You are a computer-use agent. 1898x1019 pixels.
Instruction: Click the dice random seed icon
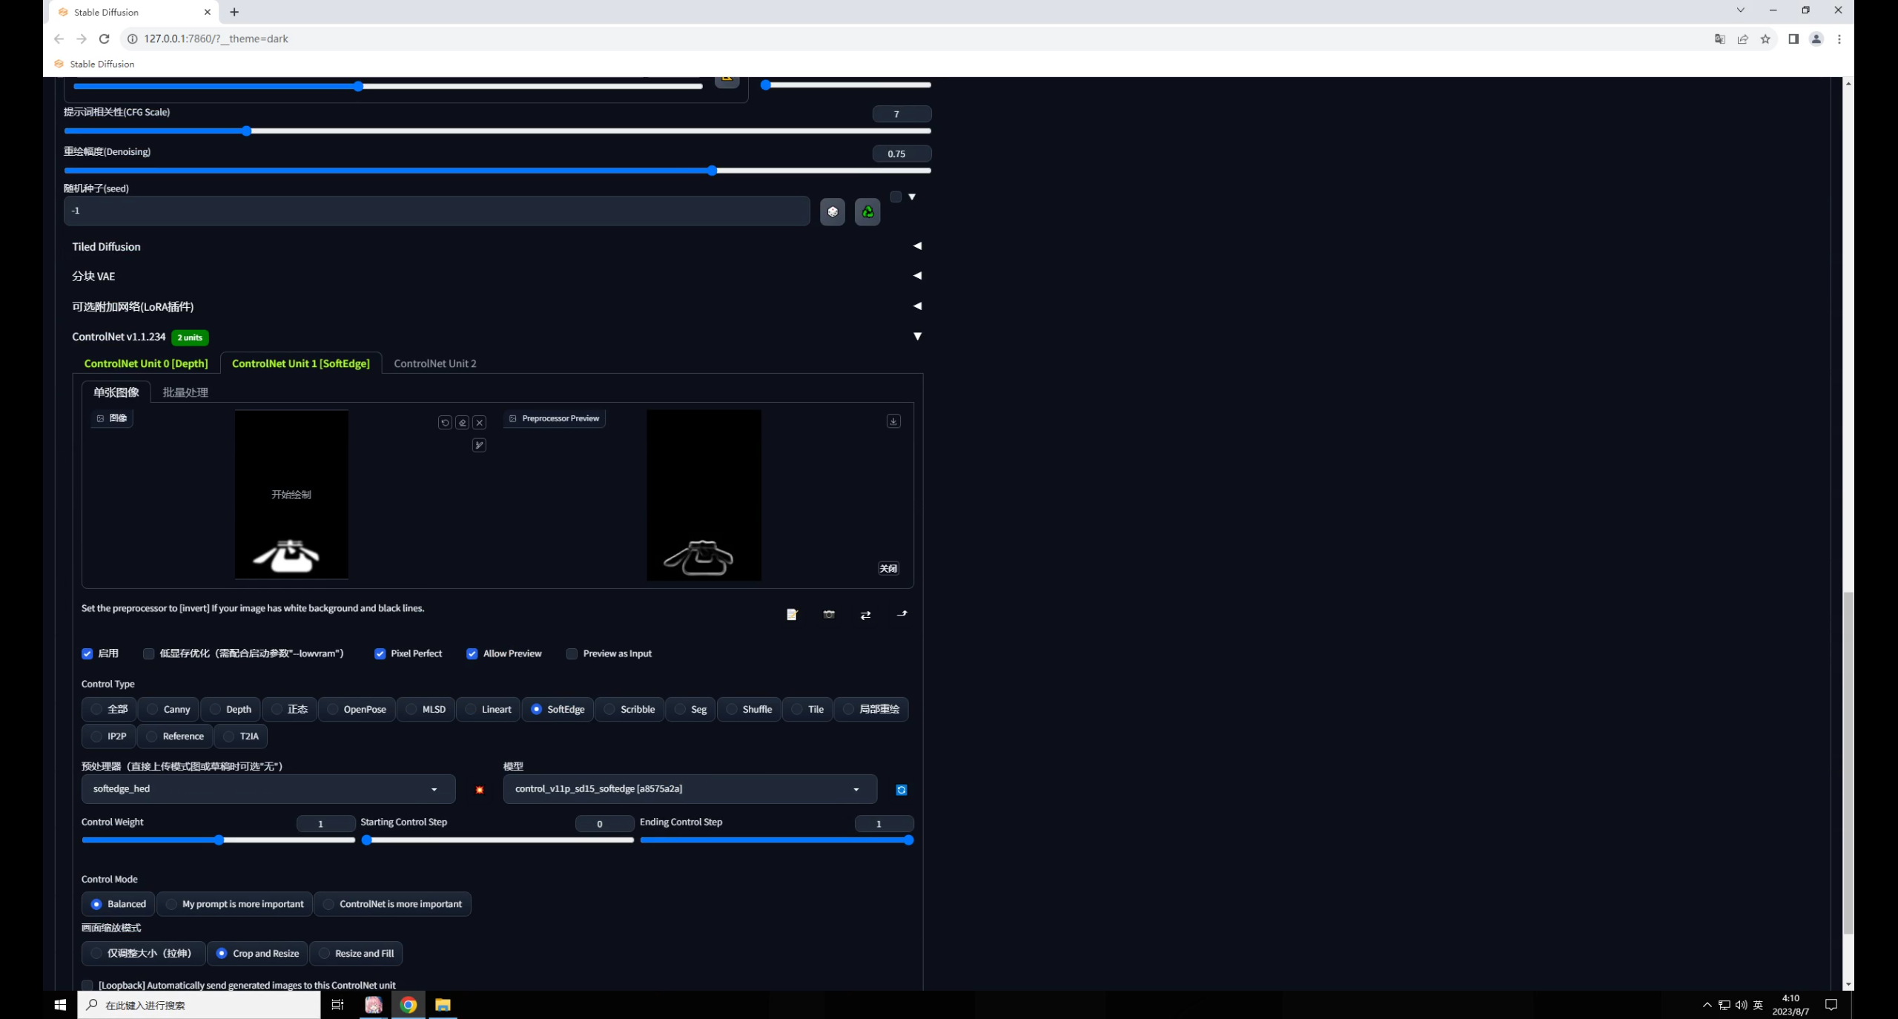pyautogui.click(x=833, y=212)
